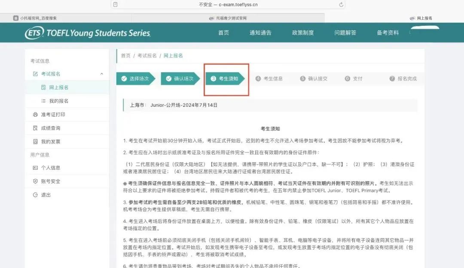Click the 考生信息 step label

pos(273,78)
